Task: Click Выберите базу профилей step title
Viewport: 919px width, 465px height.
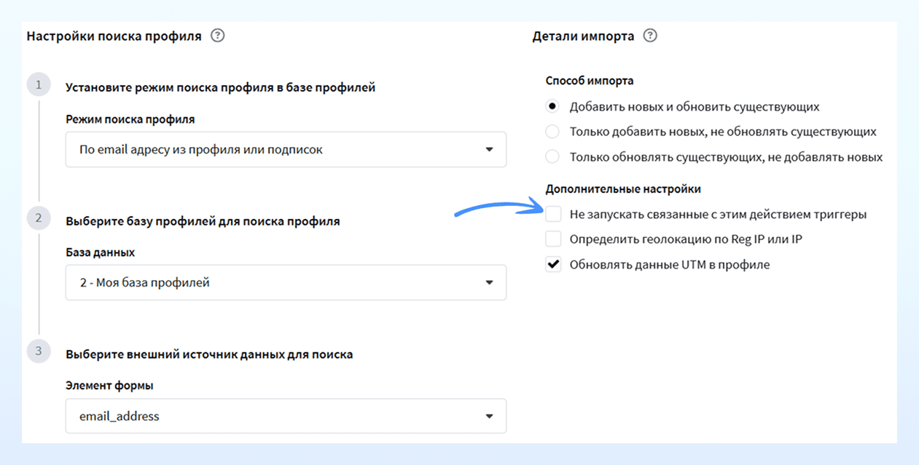Action: click(203, 221)
